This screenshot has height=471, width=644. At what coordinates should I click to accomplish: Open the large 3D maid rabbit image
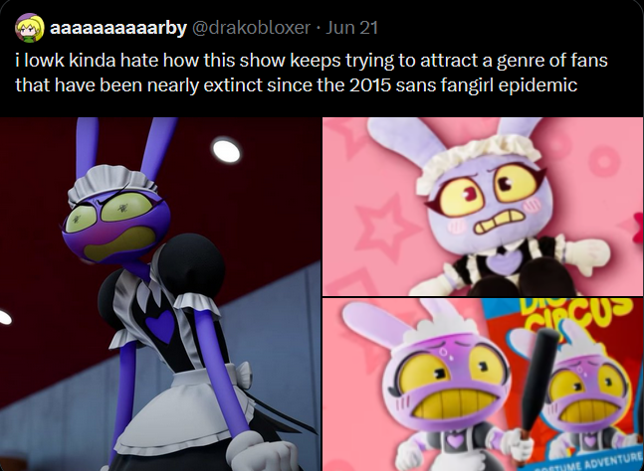pos(160,294)
